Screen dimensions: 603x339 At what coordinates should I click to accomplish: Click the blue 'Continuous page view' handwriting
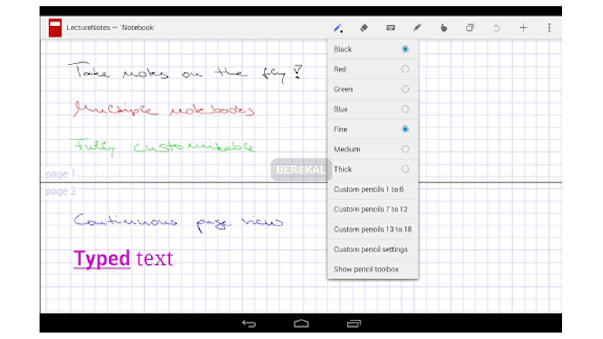pyautogui.click(x=178, y=222)
